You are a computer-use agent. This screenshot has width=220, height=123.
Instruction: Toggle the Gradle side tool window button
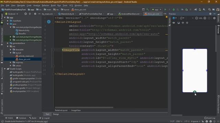tap(219, 17)
